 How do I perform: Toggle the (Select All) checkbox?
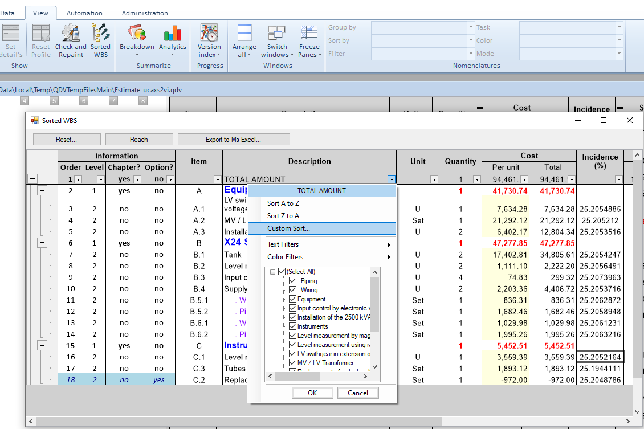coord(282,272)
